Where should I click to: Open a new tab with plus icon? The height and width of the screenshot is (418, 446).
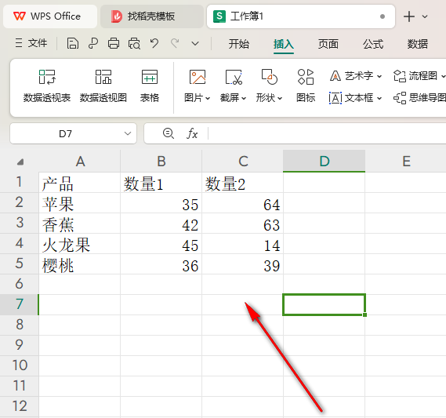pos(409,16)
